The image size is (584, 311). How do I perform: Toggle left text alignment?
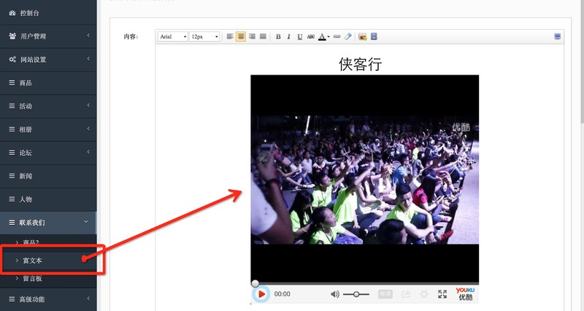(x=230, y=37)
